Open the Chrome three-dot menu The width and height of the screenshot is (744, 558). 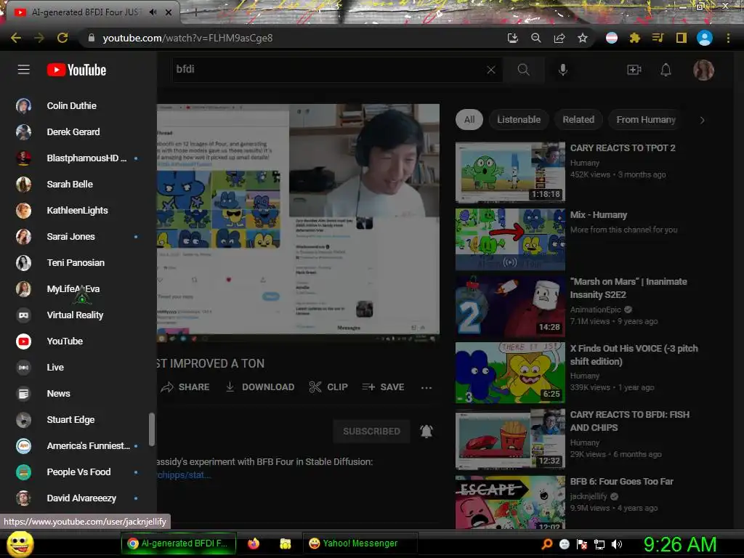[x=728, y=38]
